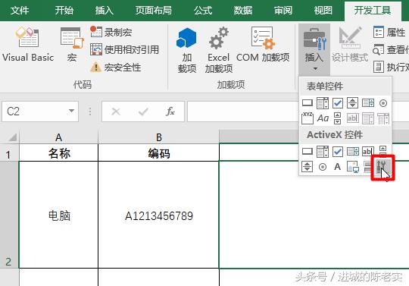Viewport: 409px width, 286px height.
Task: Select cell containing A1213456789
Action: tap(158, 215)
